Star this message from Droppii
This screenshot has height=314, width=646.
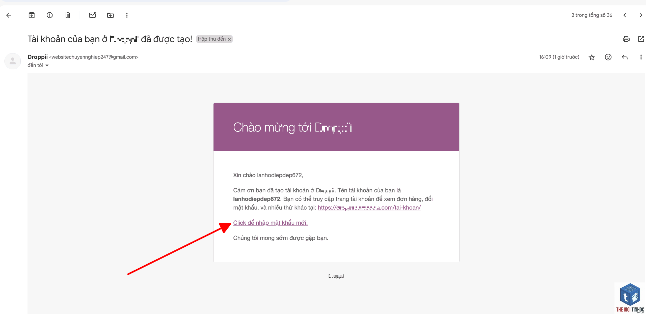tap(592, 58)
